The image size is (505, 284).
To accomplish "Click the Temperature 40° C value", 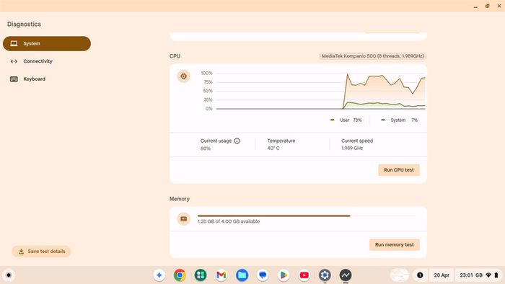I will pyautogui.click(x=273, y=148).
